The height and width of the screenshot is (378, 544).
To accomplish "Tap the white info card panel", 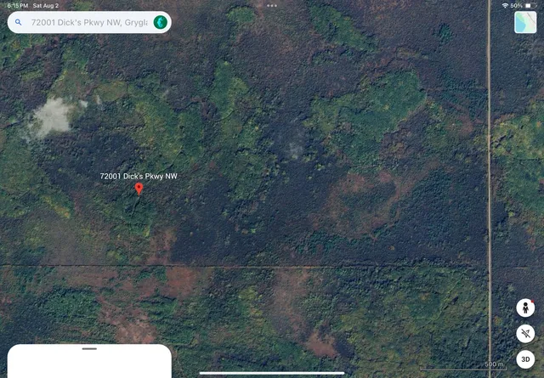I will 89,361.
